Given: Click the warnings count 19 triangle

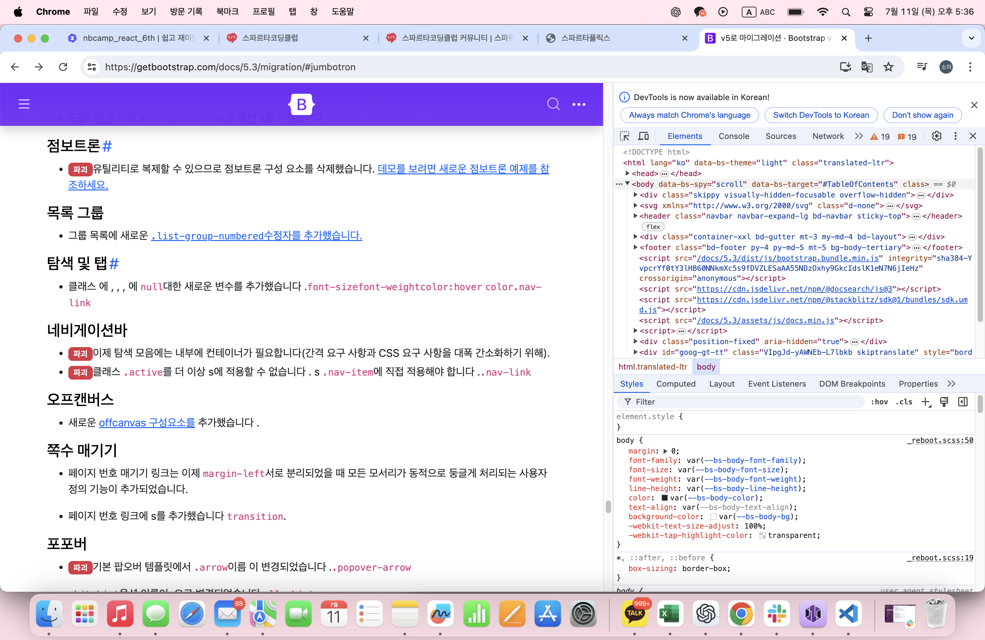Looking at the screenshot, I should coord(880,137).
